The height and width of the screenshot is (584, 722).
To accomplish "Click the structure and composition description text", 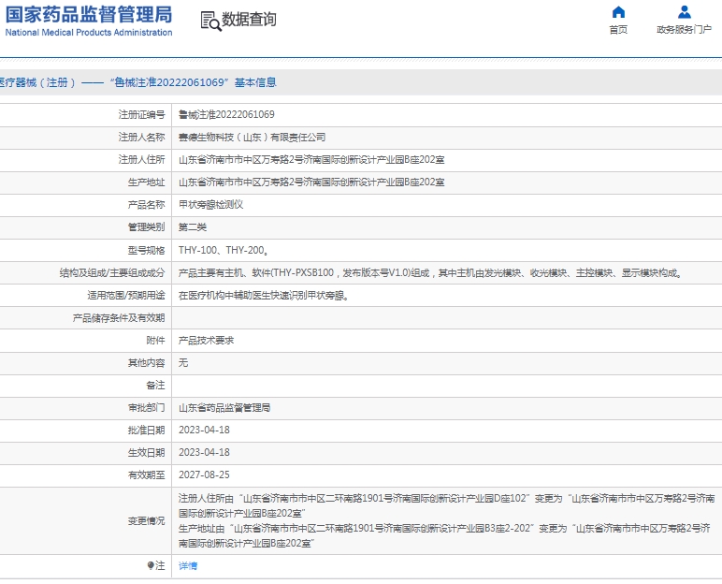I will click(430, 273).
